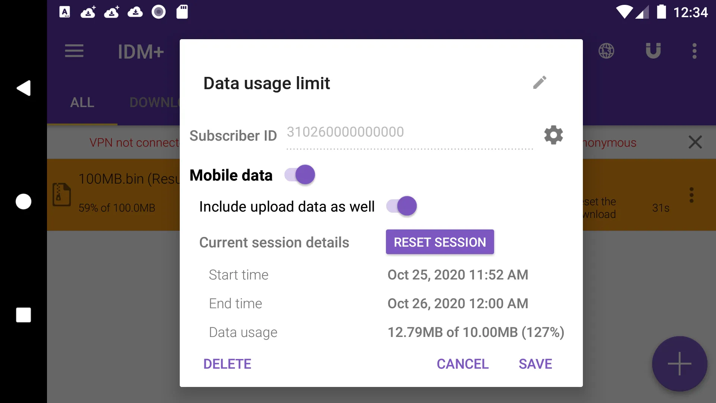Open IDM+ overflow menu (three dots)
The image size is (716, 403).
(x=694, y=51)
